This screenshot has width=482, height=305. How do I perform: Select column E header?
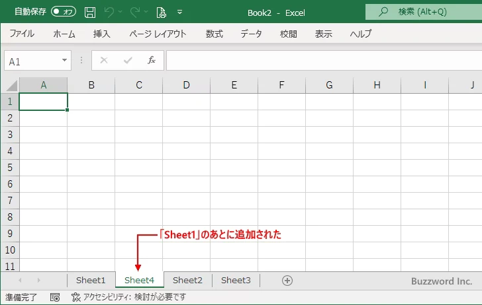(x=234, y=85)
